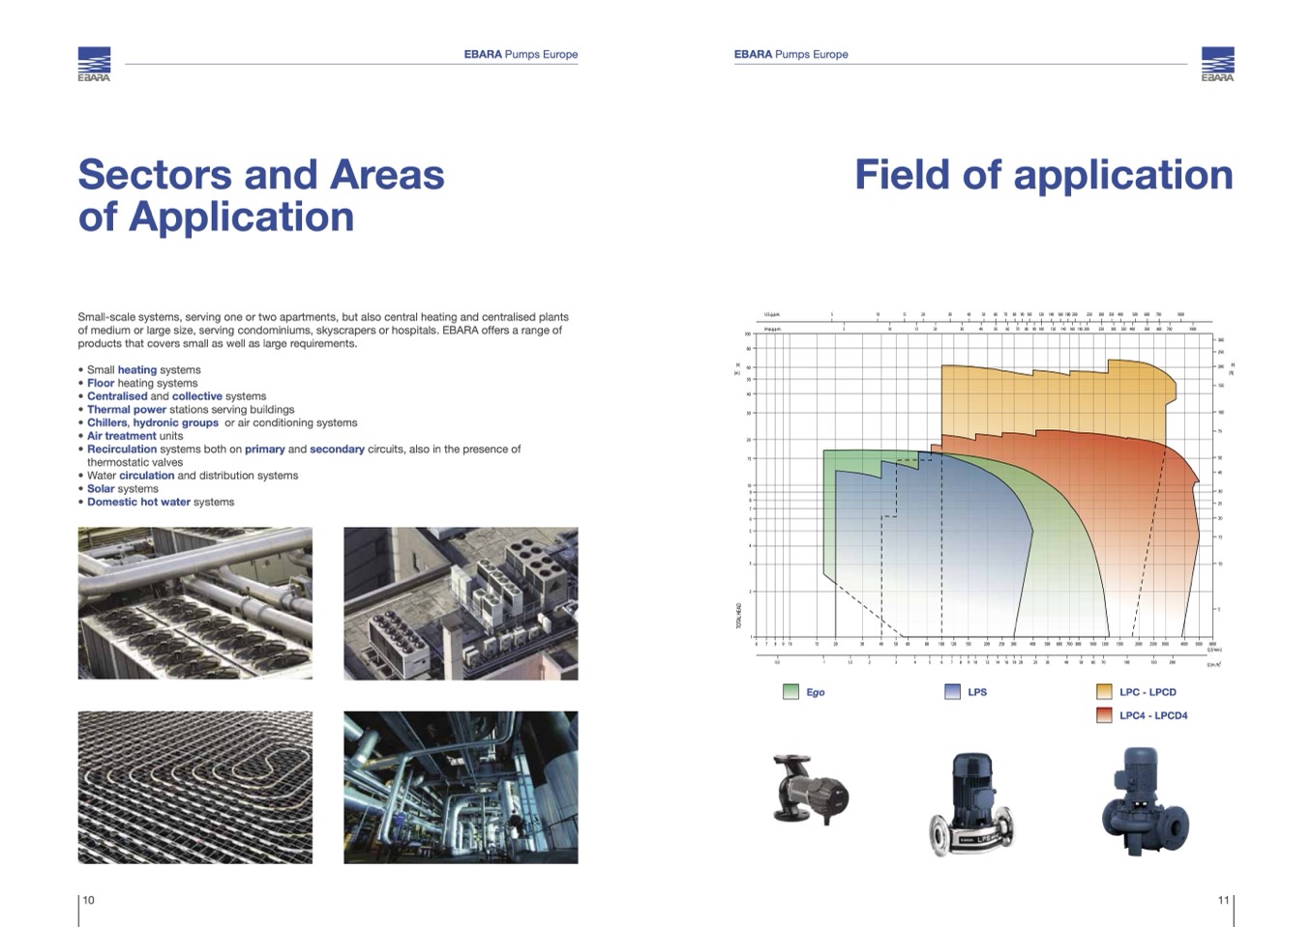Viewport: 1312px width, 927px height.
Task: Click the floor heating pipes photo
Action: coord(194,787)
